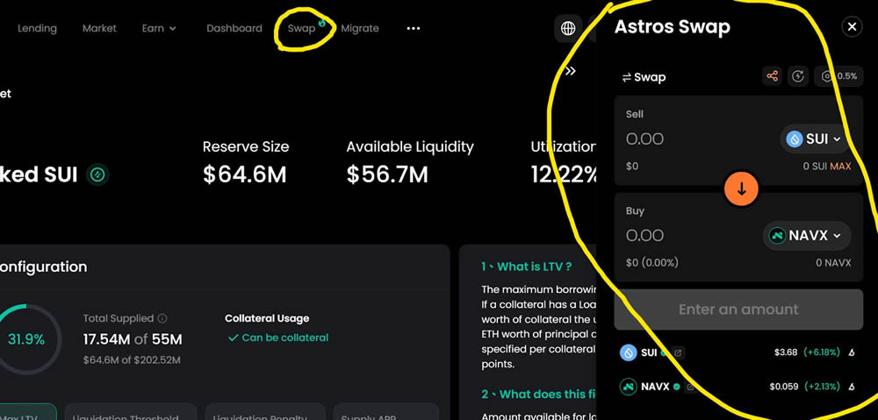
Task: Open the Lending page
Action: [x=37, y=28]
